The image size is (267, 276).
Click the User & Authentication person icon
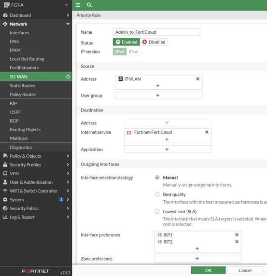(x=5, y=182)
